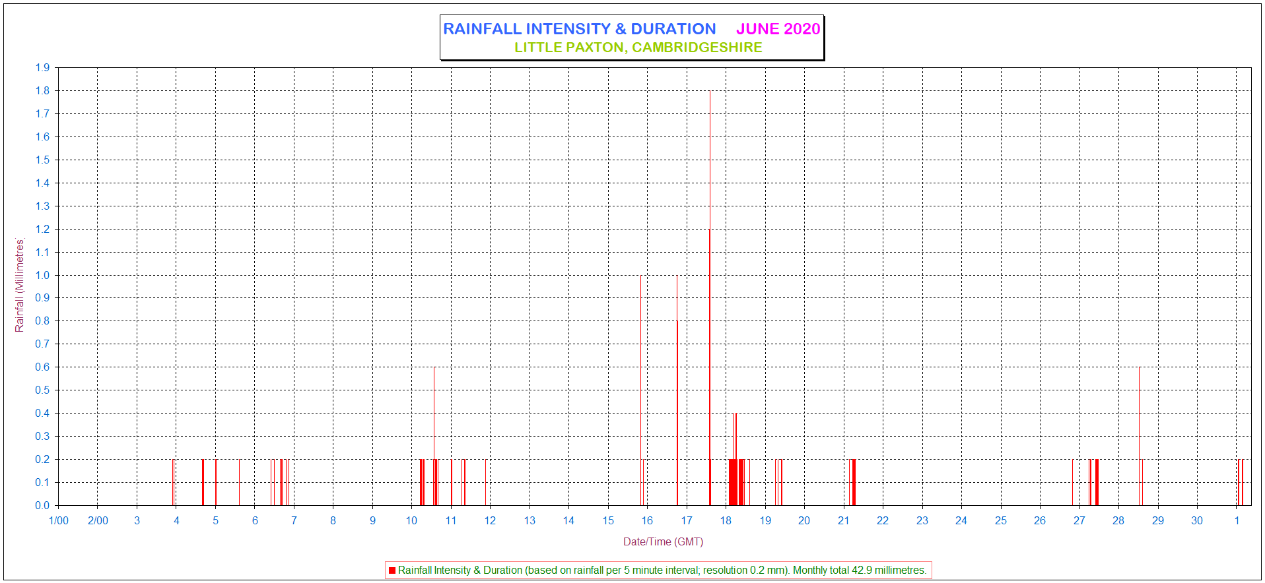Select y-axis value '1.2'
This screenshot has height=583, width=1265.
(42, 229)
